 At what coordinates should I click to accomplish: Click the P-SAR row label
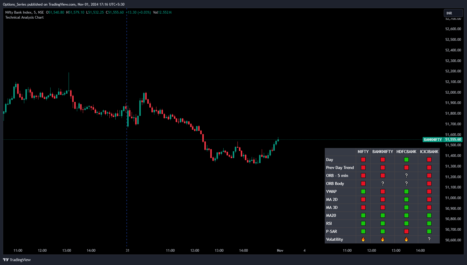pyautogui.click(x=332, y=231)
